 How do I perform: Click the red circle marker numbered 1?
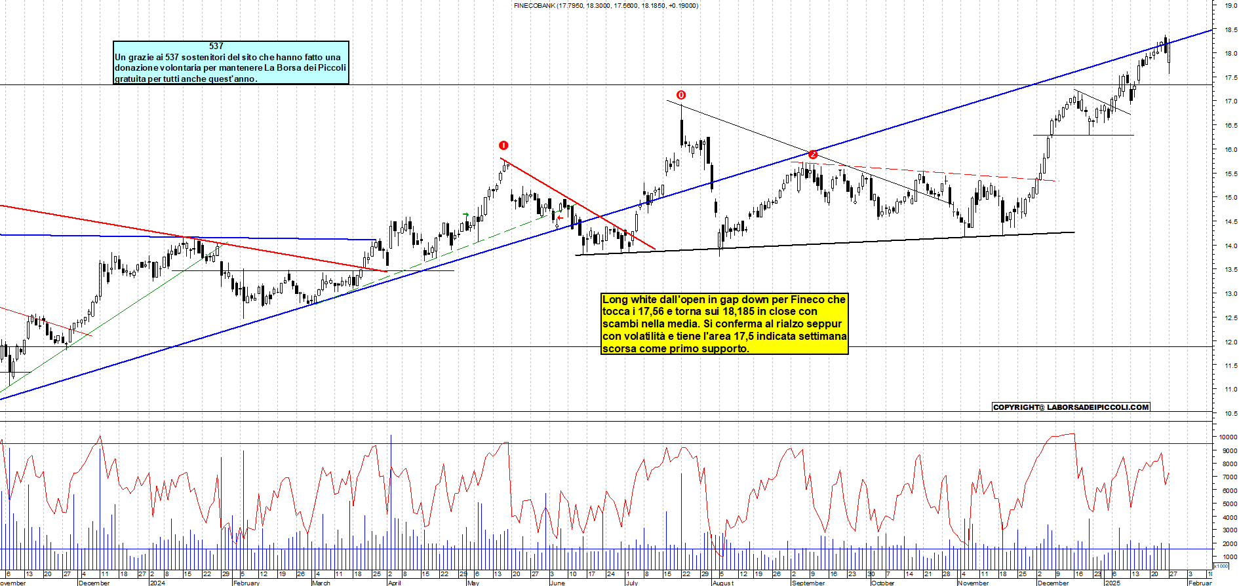(x=503, y=145)
